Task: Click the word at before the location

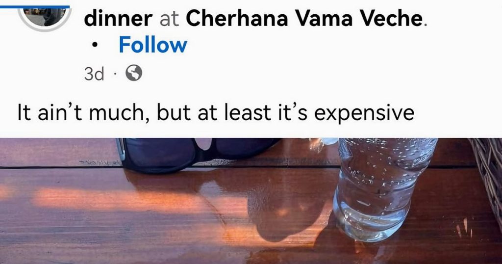Action: (169, 19)
